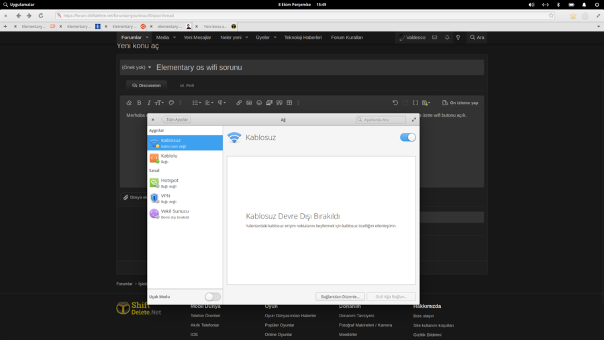Select Kablolu wired network in sidebar
This screenshot has width=604, height=340.
[169, 158]
